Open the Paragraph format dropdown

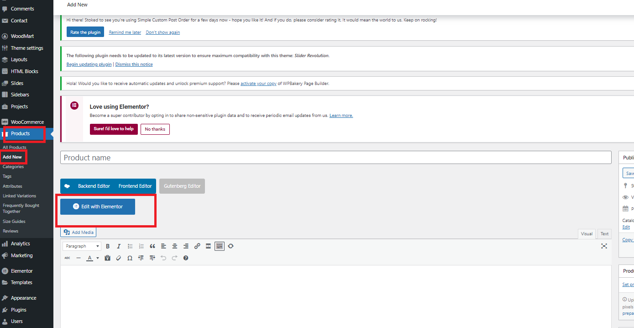pyautogui.click(x=82, y=246)
